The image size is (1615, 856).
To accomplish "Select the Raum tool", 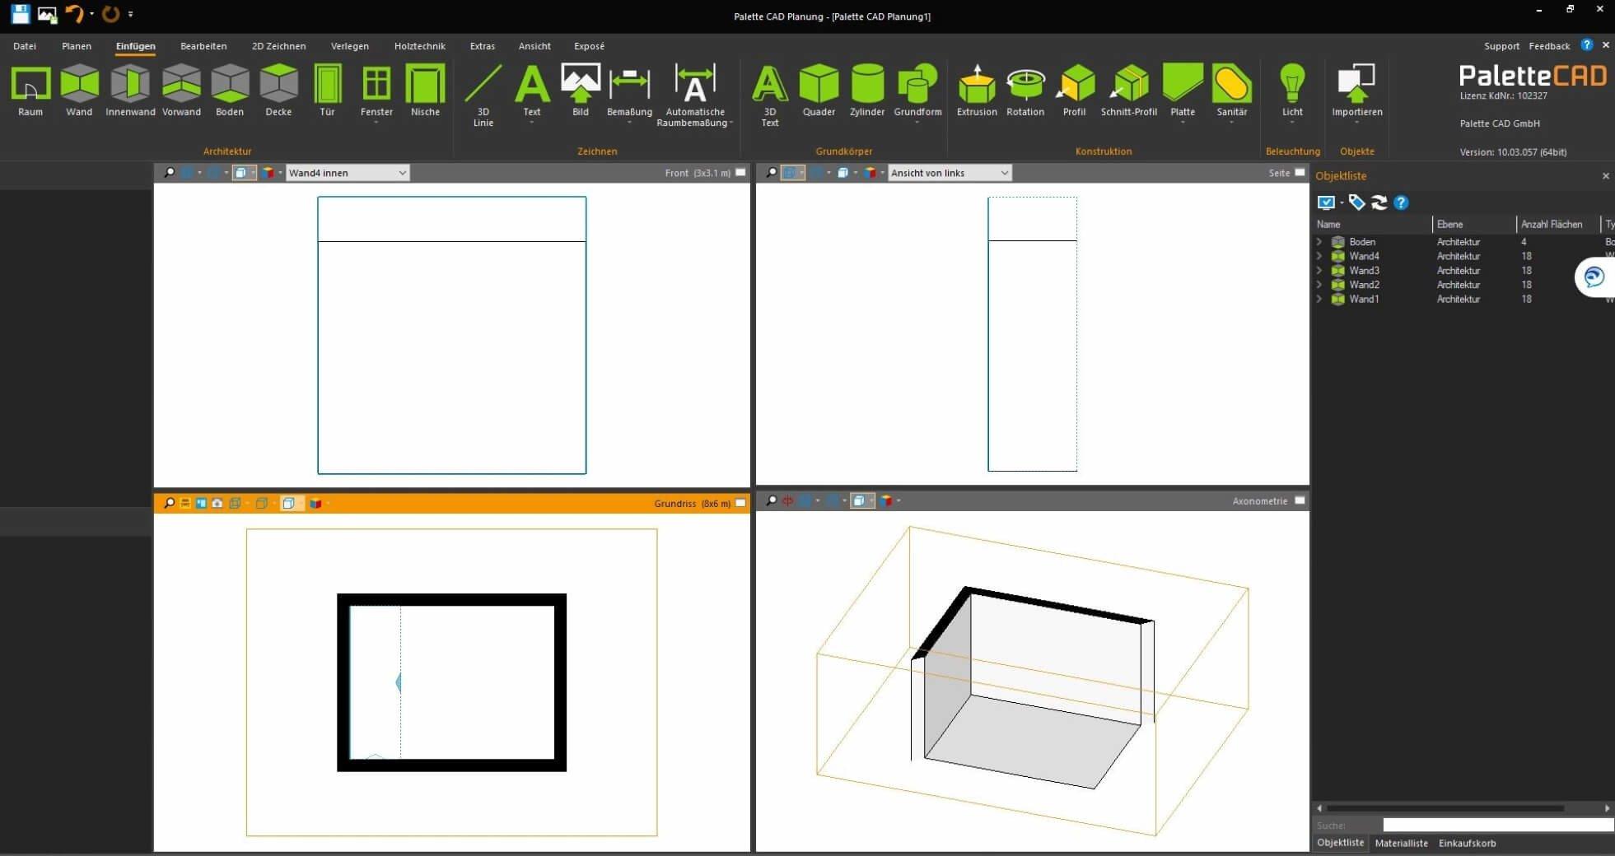I will (30, 91).
